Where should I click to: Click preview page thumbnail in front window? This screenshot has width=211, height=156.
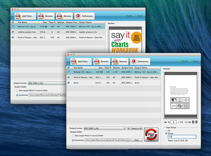[x=181, y=95]
